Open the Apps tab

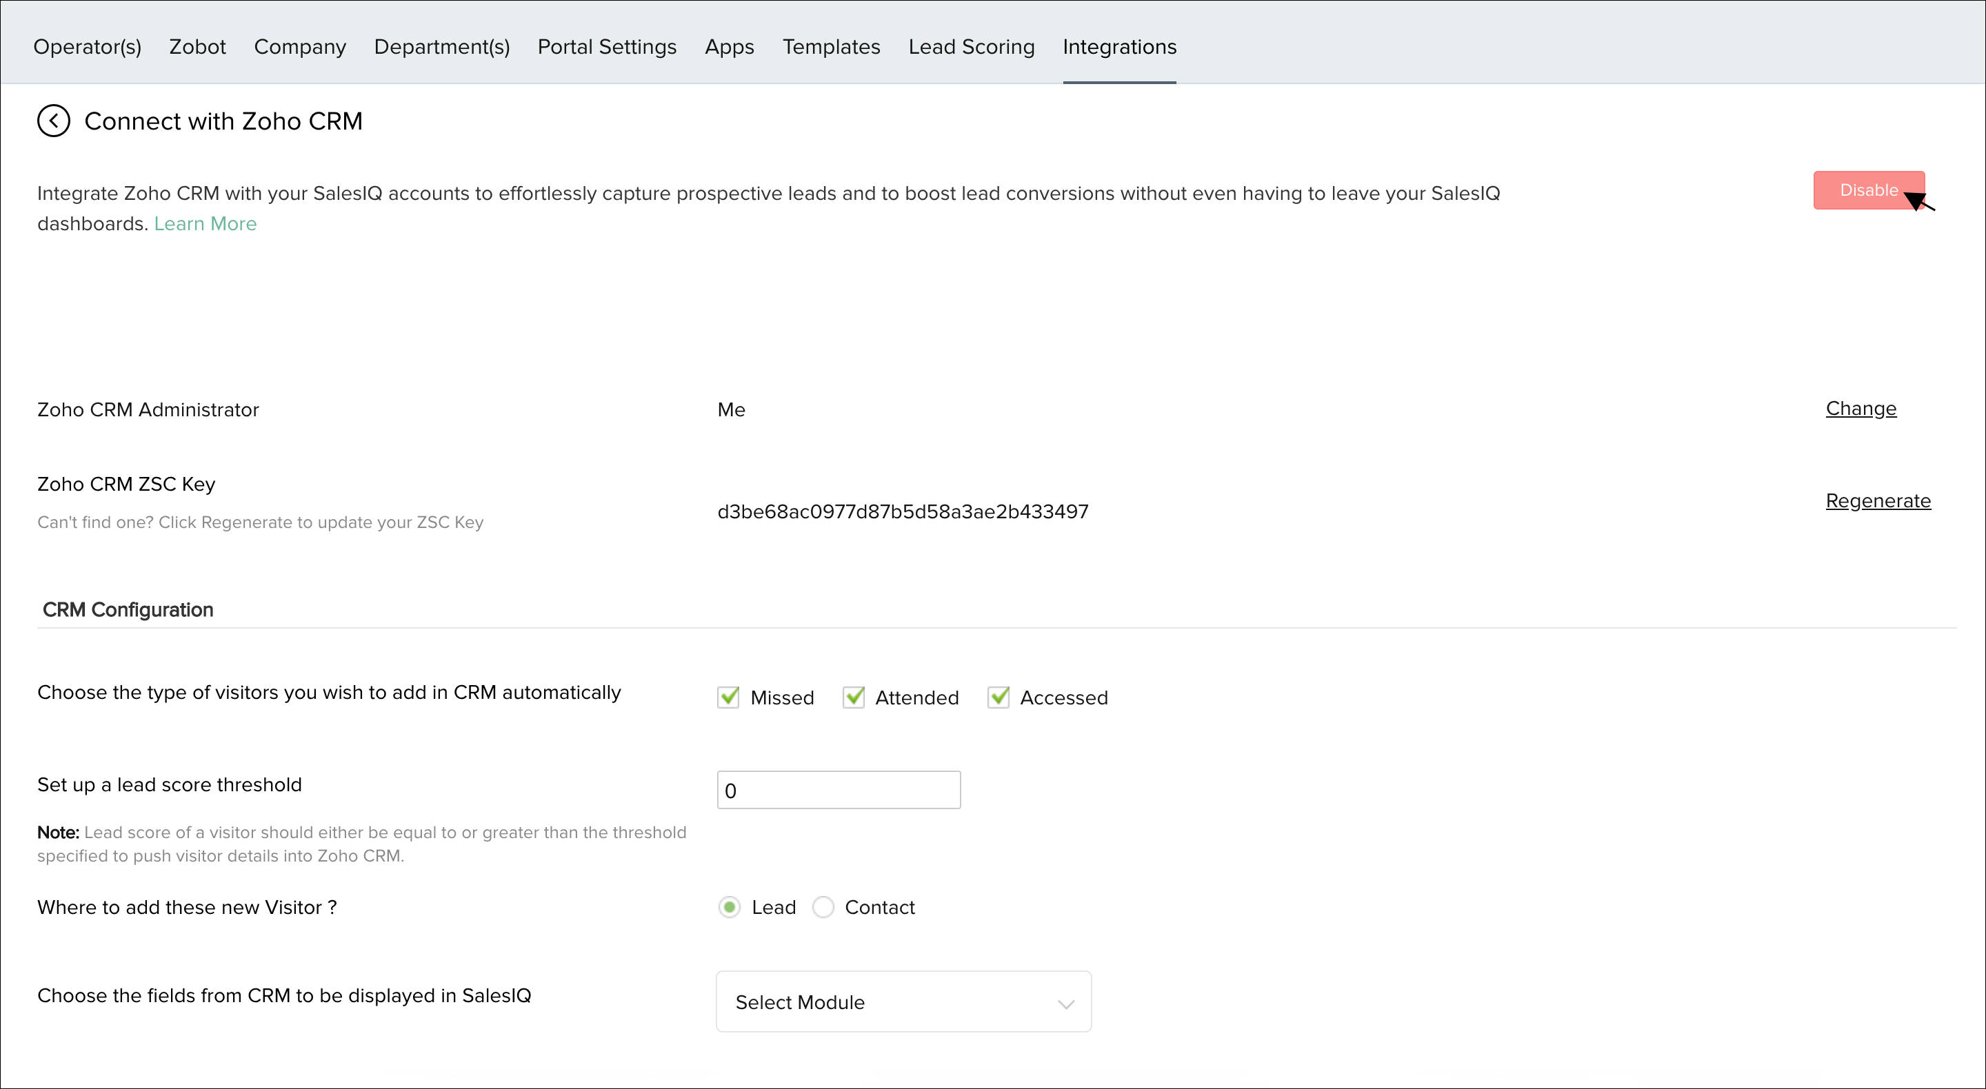point(730,47)
